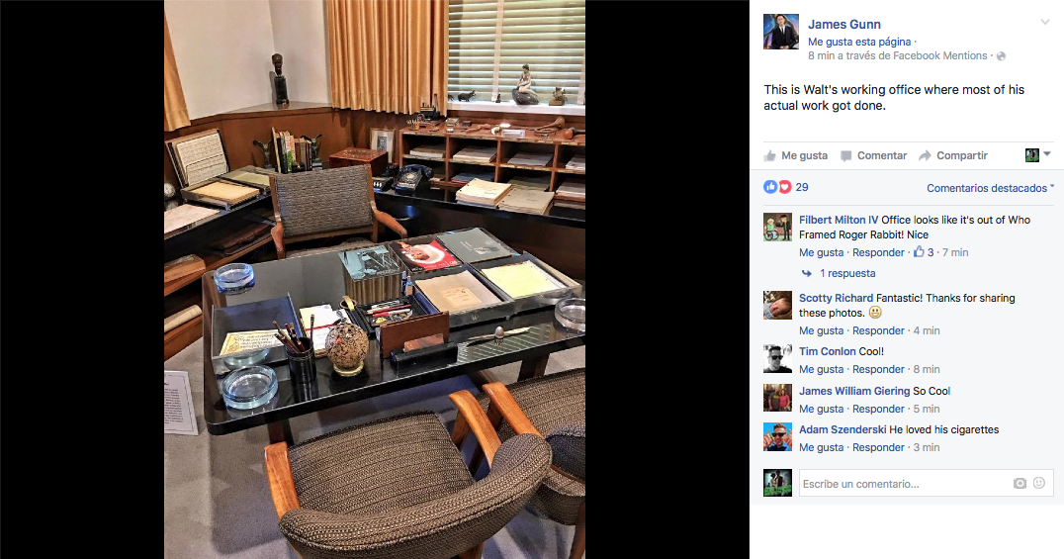
Task: Click the camera icon in comment box
Action: [x=1020, y=483]
